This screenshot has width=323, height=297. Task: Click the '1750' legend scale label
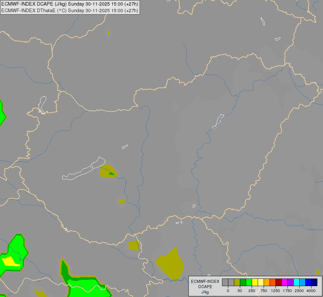(x=287, y=291)
